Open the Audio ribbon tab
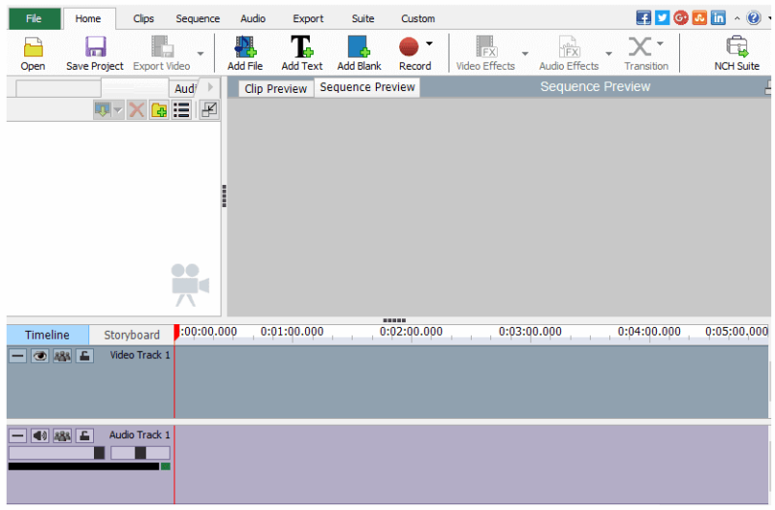This screenshot has height=510, width=775. pyautogui.click(x=253, y=18)
